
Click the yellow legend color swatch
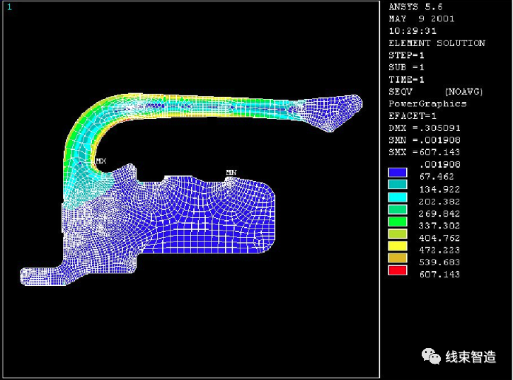[x=398, y=246]
